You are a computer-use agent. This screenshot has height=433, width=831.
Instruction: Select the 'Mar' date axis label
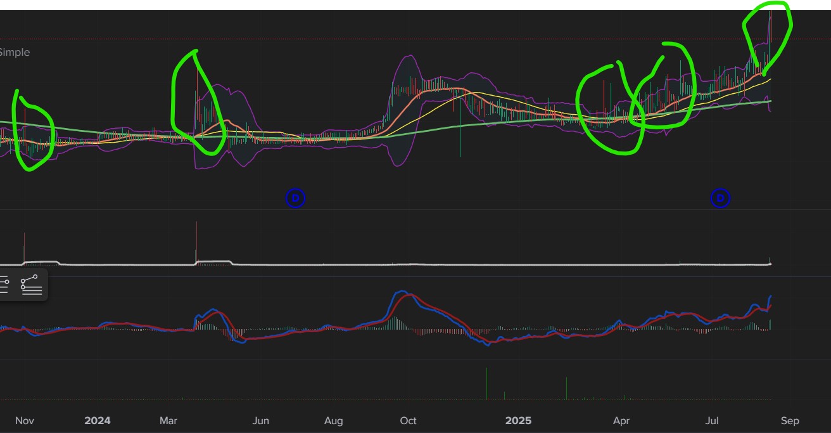[x=168, y=421]
